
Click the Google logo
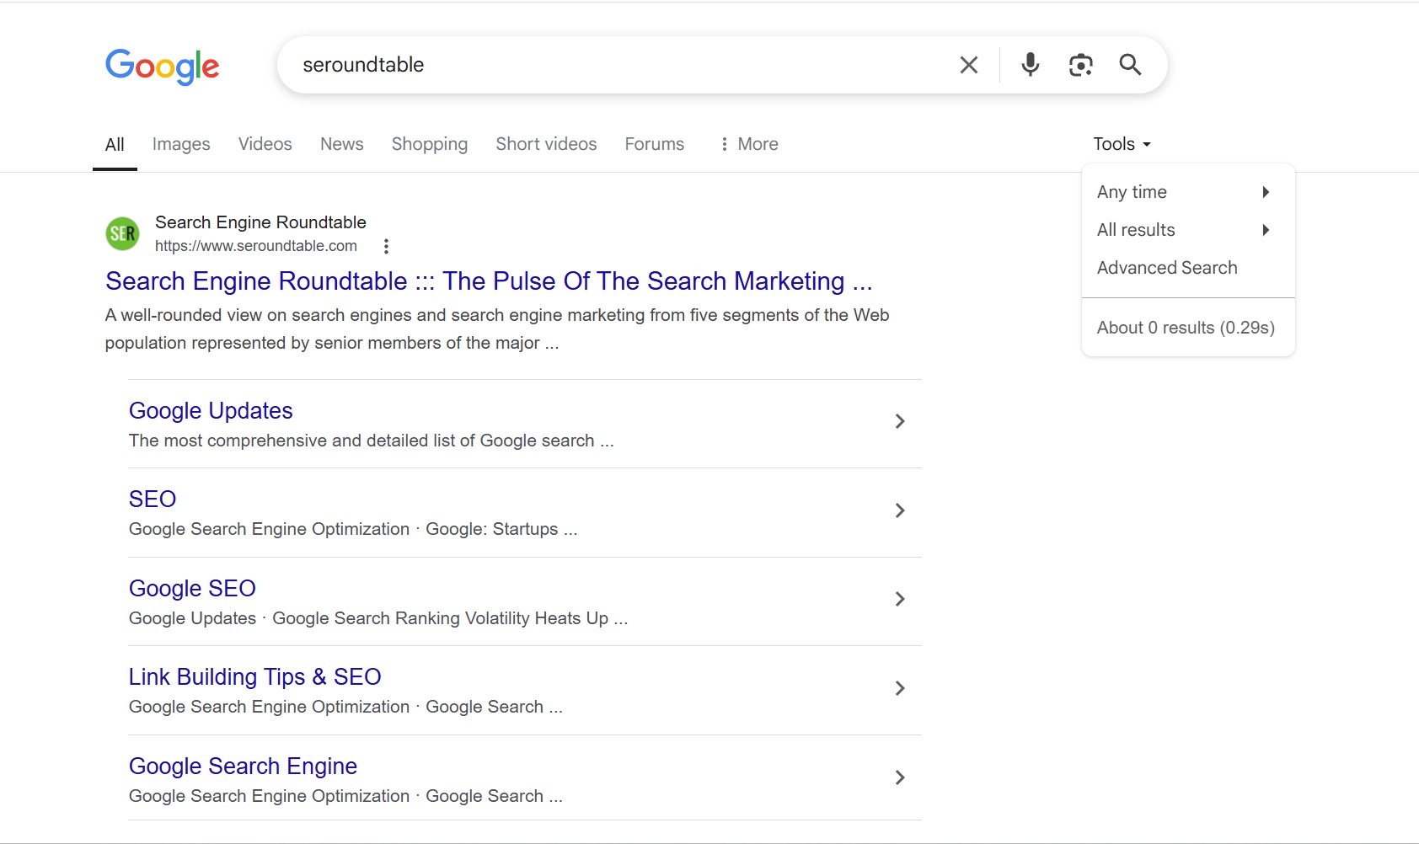pos(162,66)
